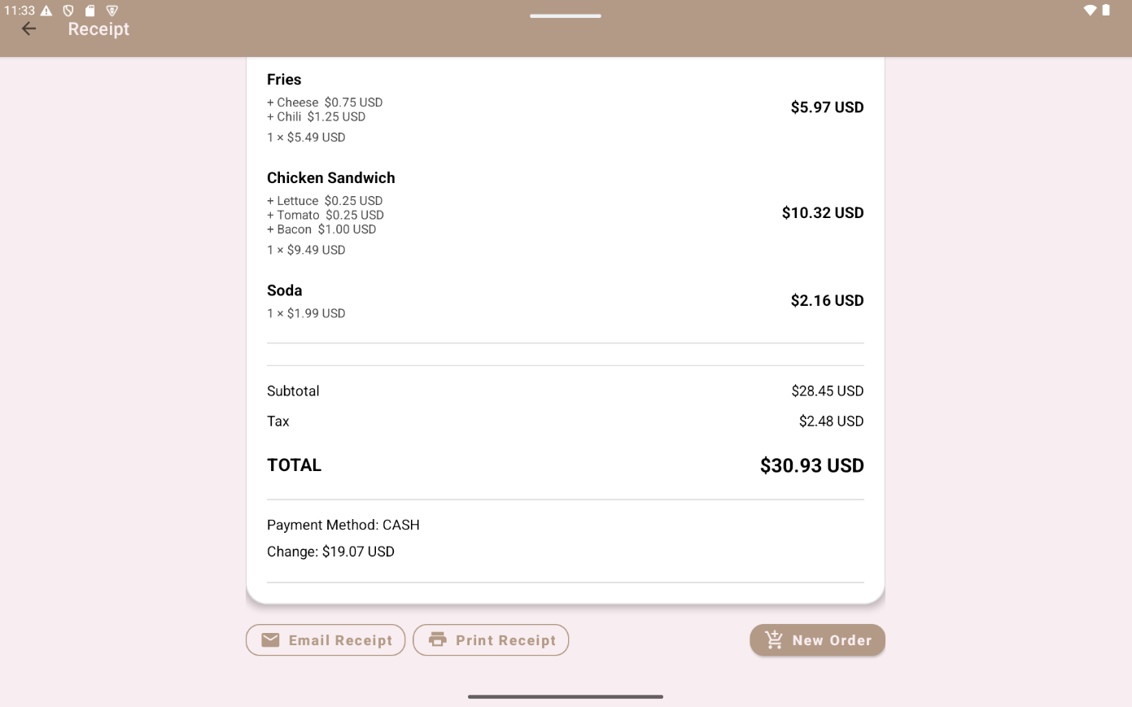This screenshot has width=1132, height=707.
Task: Tap the SD card icon in the status bar
Action: [91, 11]
